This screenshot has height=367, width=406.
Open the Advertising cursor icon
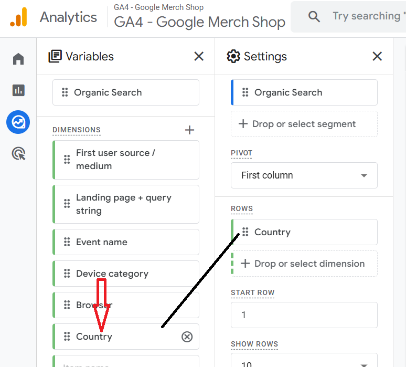pyautogui.click(x=18, y=154)
